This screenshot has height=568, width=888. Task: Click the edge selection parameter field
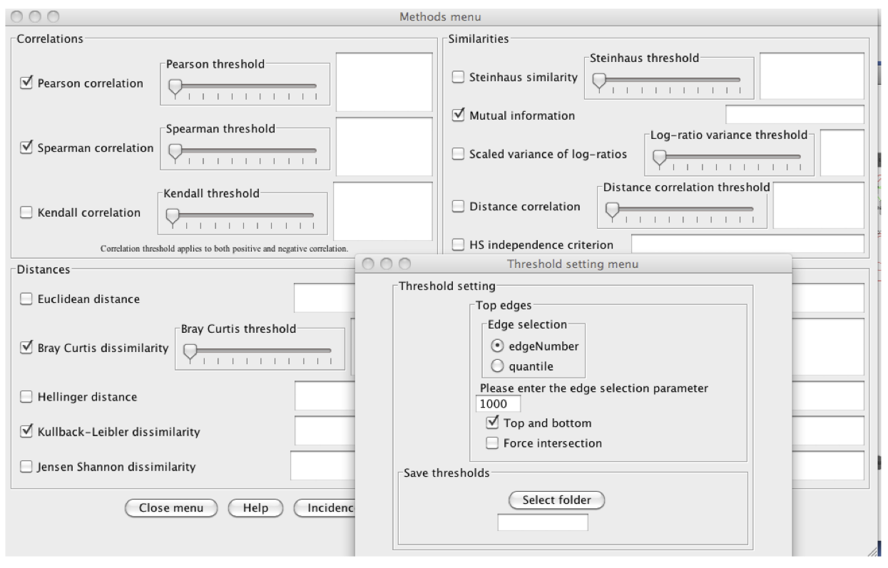[498, 404]
